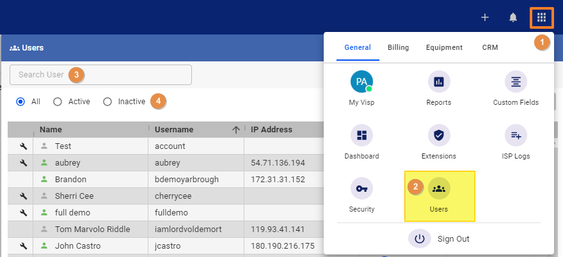Screen dimensions: 563x257
Task: Open the apps grid menu icon
Action: 541,17
